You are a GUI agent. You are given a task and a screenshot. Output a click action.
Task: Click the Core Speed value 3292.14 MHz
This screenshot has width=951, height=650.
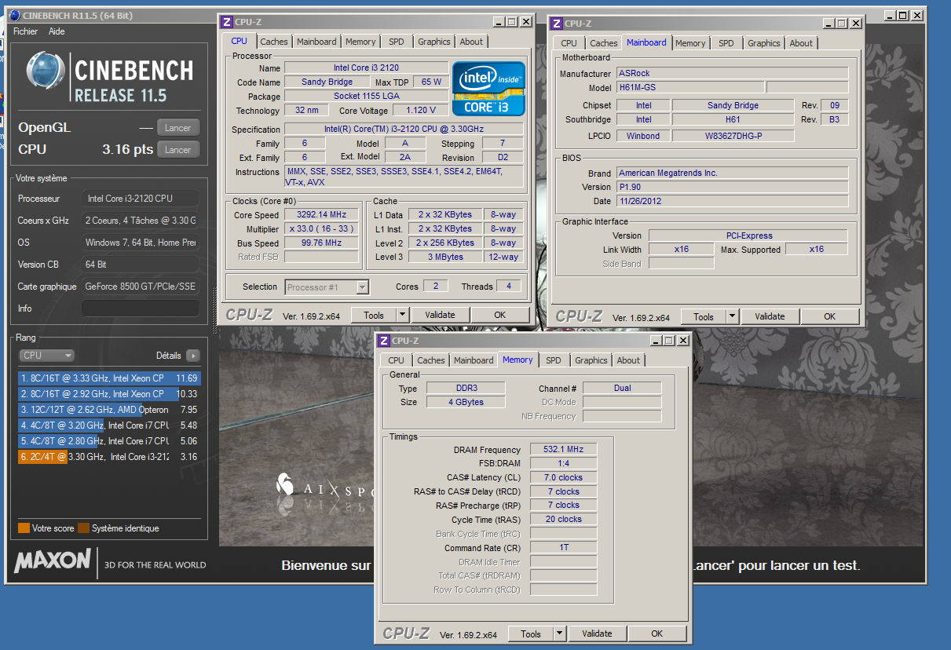(x=321, y=214)
